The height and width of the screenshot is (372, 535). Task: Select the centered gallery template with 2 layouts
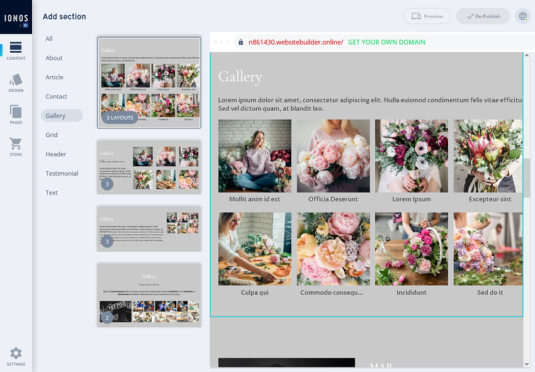149,295
